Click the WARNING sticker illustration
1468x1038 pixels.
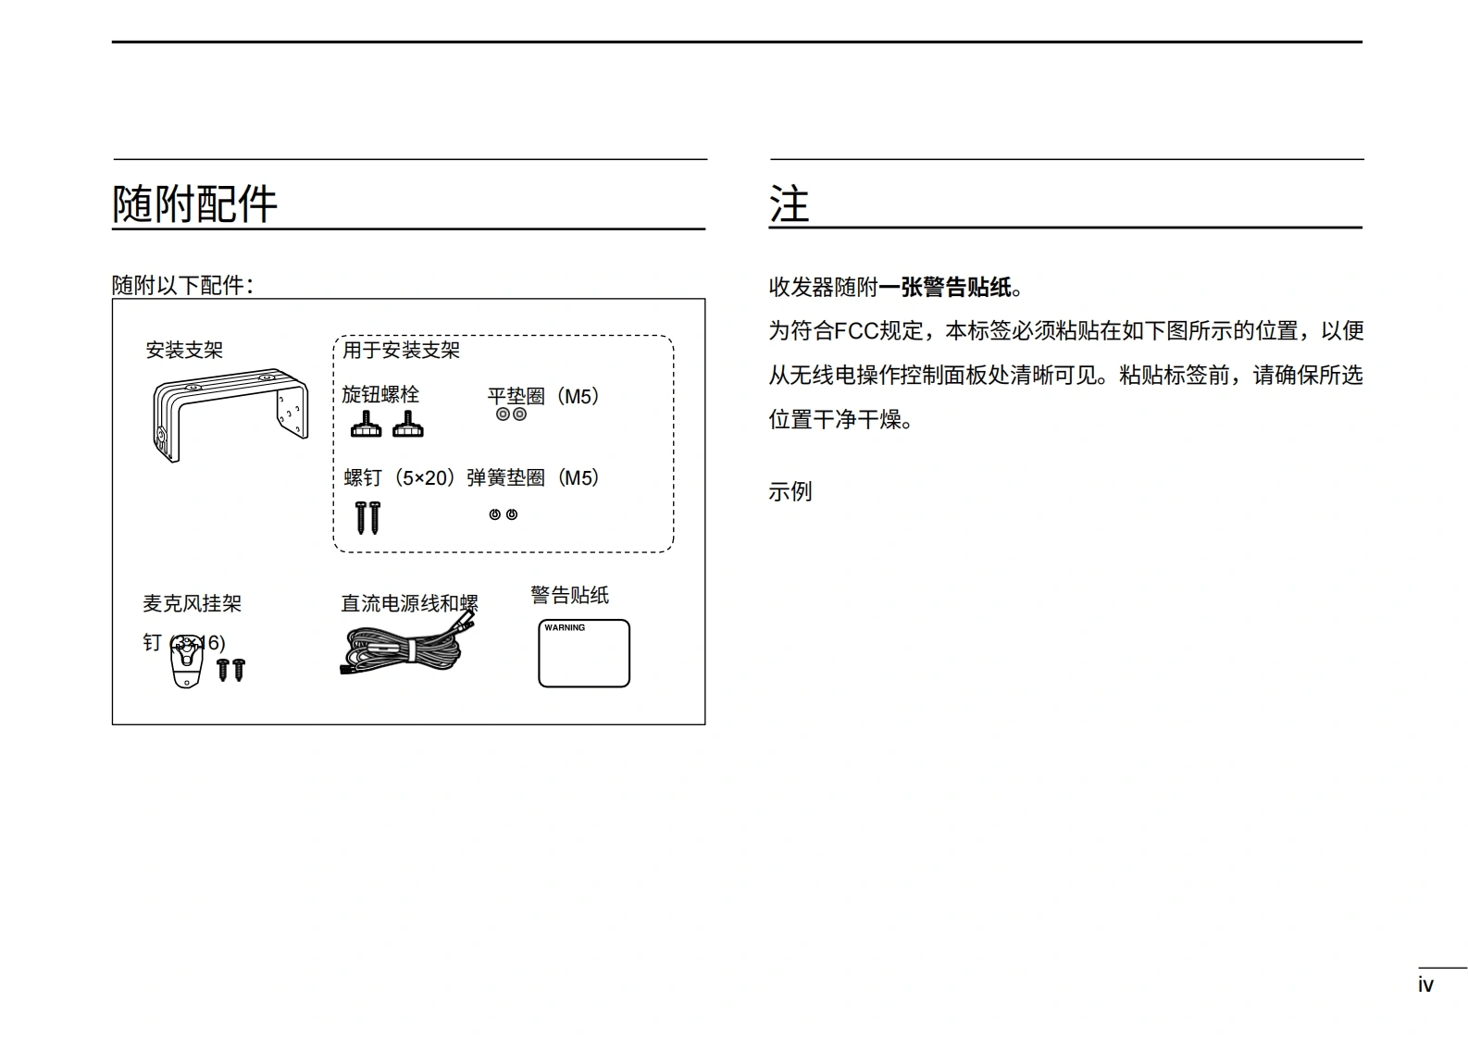pos(584,653)
